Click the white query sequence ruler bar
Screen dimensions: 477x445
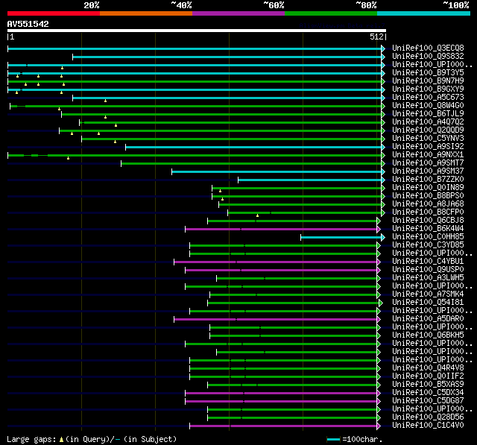pos(196,31)
